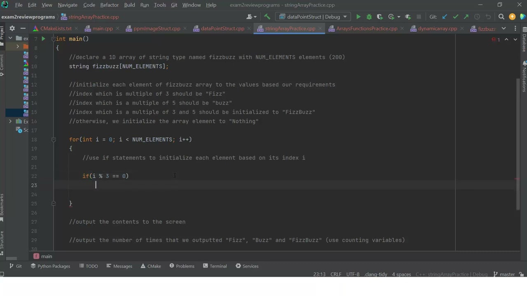Show Git history clock icon
Viewport: 527px width, 296px height.
[x=477, y=17]
